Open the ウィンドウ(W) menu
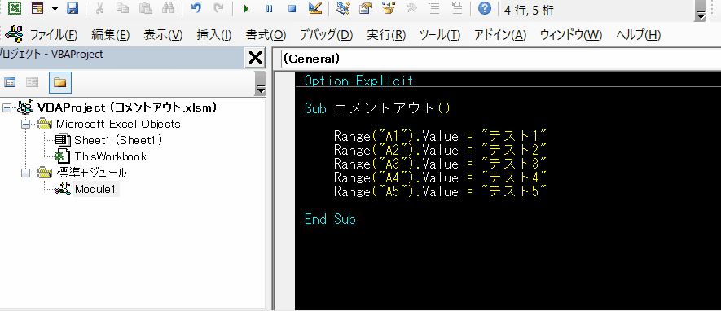The height and width of the screenshot is (311, 721). (x=570, y=35)
